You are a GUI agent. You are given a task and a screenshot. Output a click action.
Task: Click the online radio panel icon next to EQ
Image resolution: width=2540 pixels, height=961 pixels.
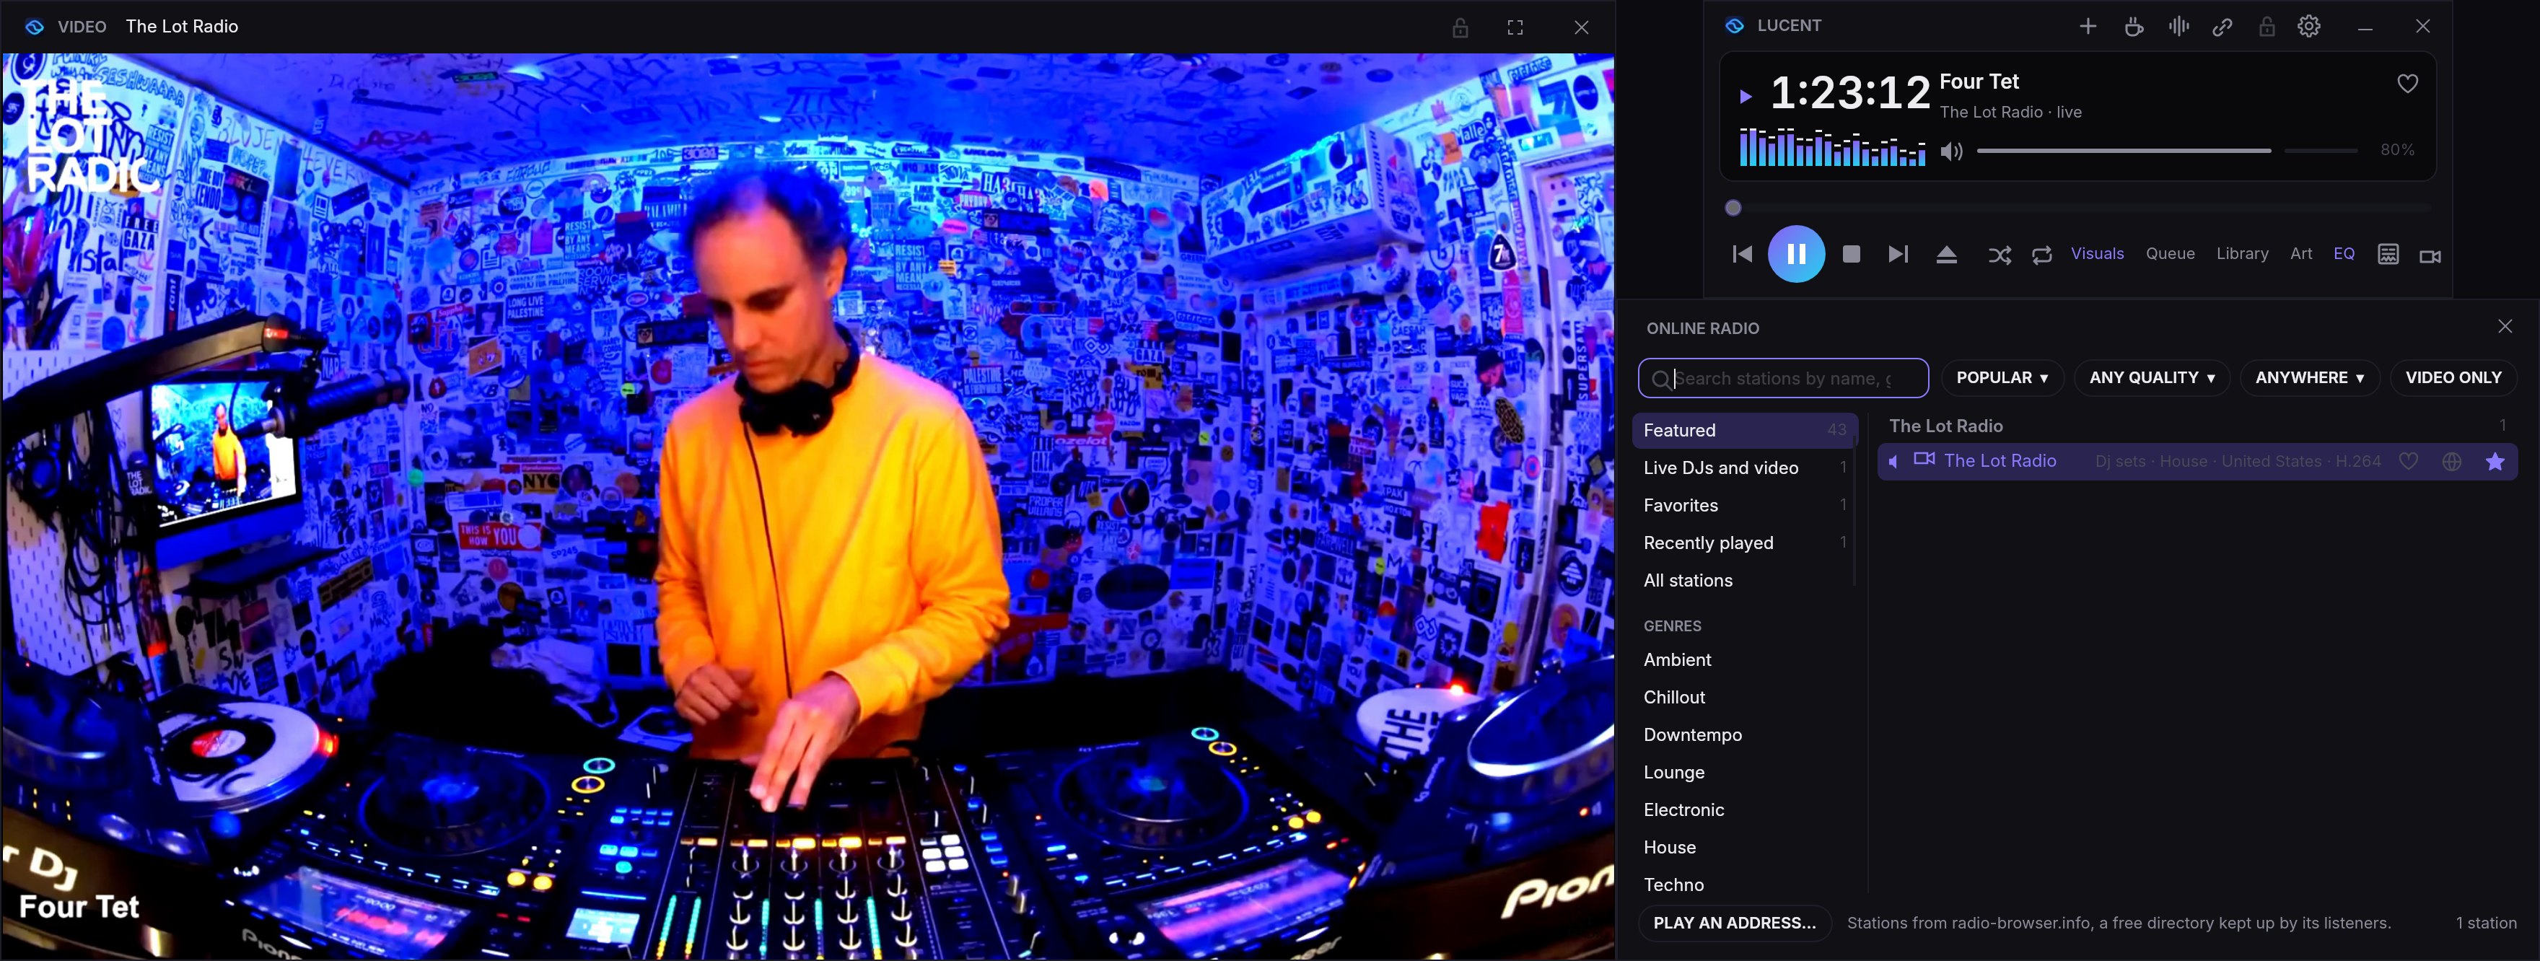[2387, 254]
